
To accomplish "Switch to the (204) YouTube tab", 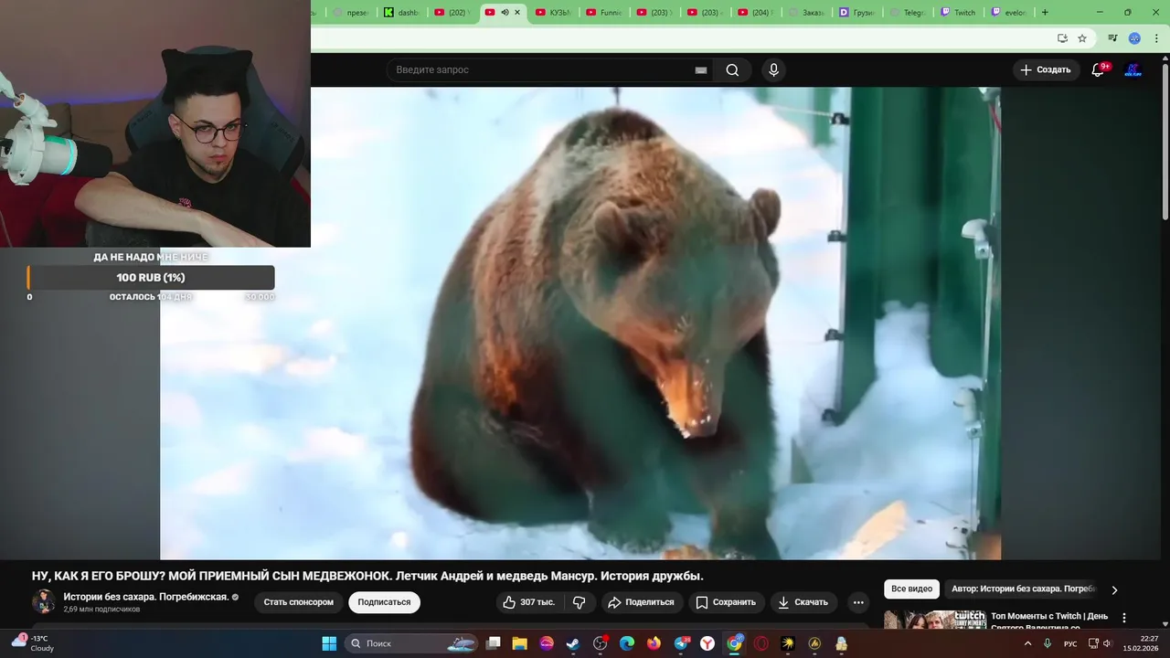I will click(755, 12).
